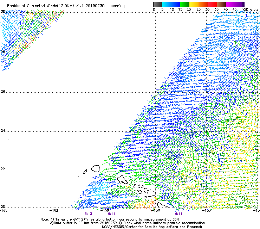Click the NOAA/NESDIS credit line
This screenshot has width=260, height=229.
(152, 227)
